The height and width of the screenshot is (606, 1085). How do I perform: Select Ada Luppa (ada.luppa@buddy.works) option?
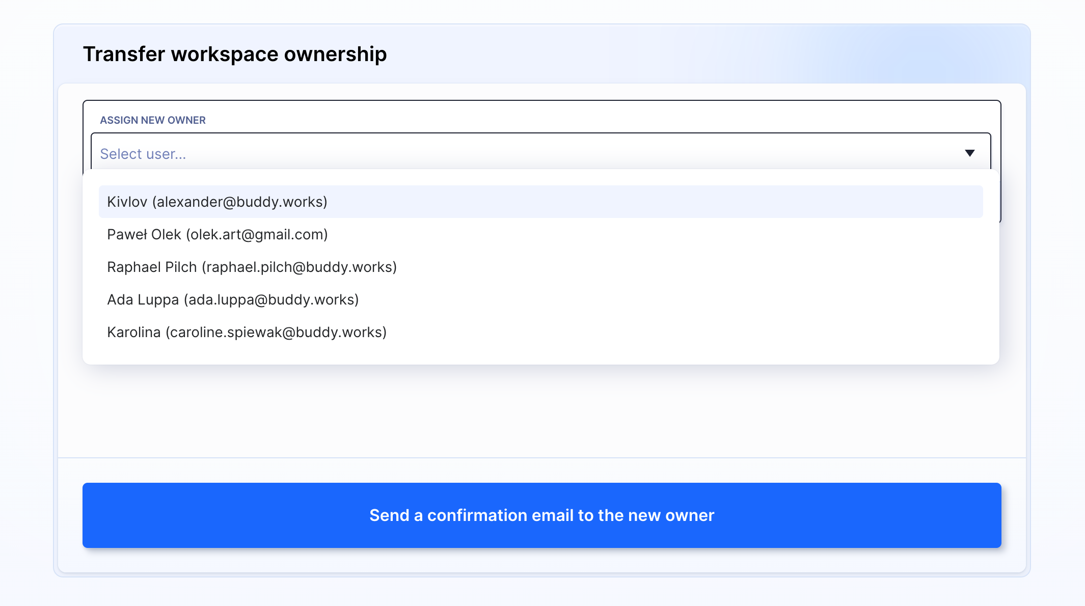(540, 299)
